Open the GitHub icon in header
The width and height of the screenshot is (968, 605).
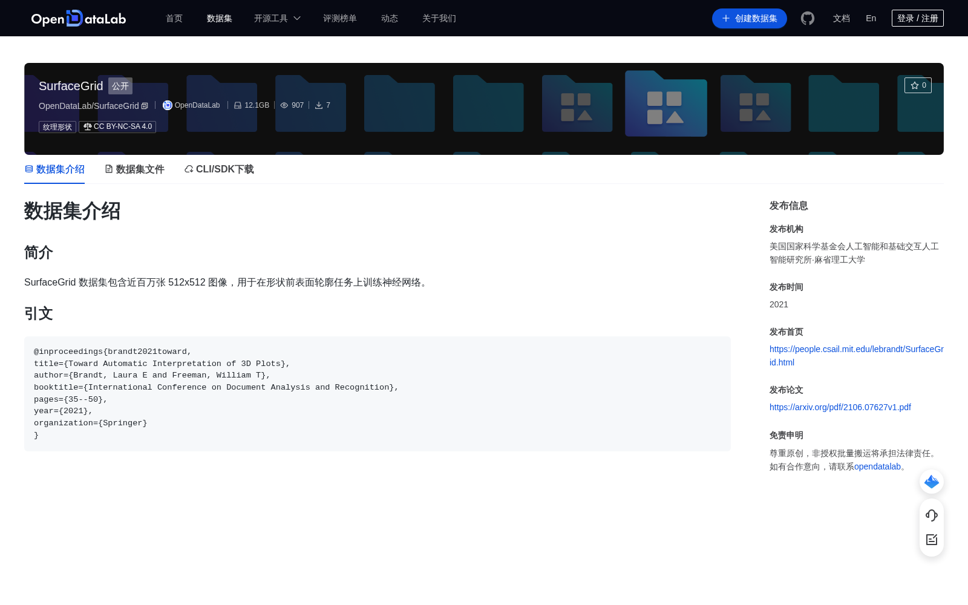[x=808, y=18]
